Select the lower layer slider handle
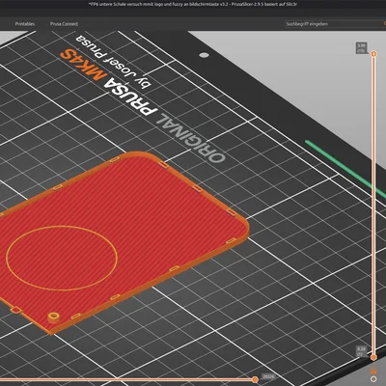The image size is (386, 386). point(373,357)
